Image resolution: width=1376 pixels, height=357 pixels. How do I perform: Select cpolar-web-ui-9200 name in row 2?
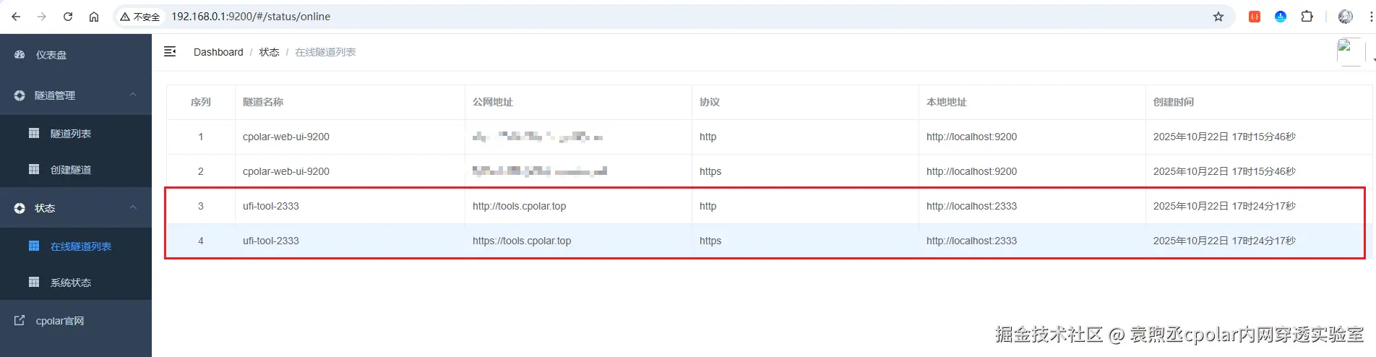point(286,171)
